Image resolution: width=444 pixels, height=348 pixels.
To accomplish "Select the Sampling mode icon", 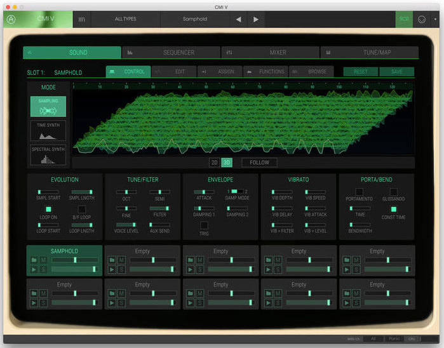I will click(48, 107).
